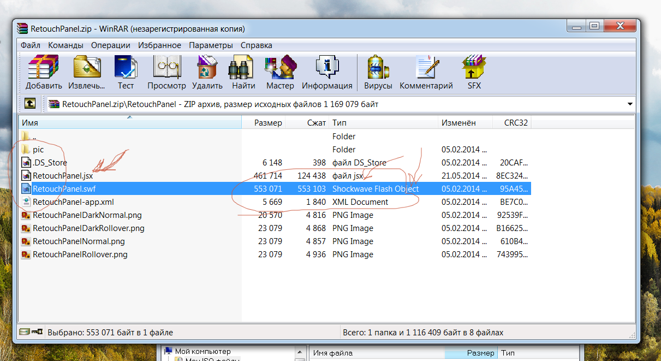Select RetouchPanel.jsx file
Screen dimensions: 661x361
[x=63, y=175]
